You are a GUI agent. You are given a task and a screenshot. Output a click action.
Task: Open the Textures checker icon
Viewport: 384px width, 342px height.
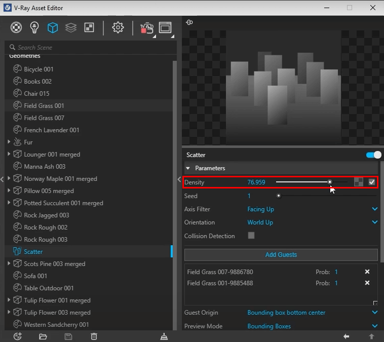[x=89, y=27]
